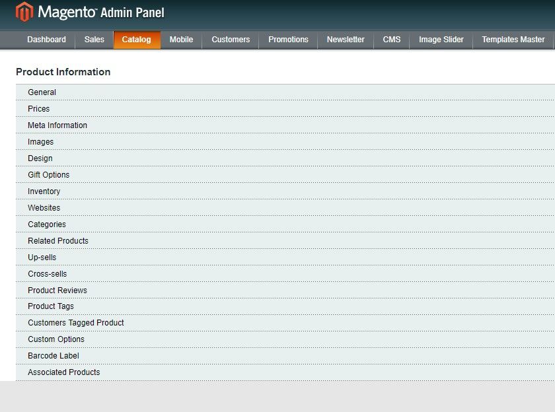Open the Templates Master menu
555x412 pixels.
point(513,40)
